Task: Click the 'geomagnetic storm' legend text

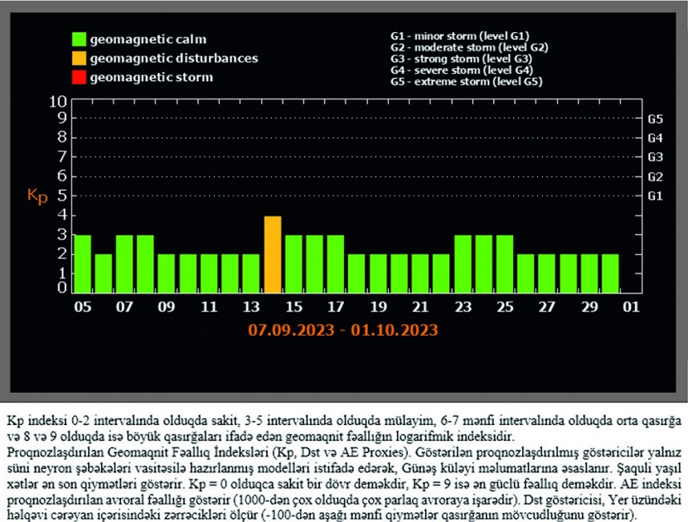Action: coord(151,78)
